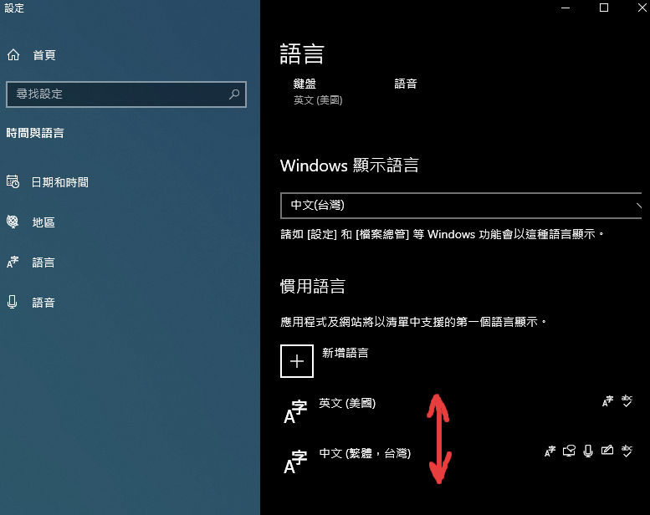Screen dimensions: 650x515
Task: Click the 新增語言 label
Action: click(344, 353)
